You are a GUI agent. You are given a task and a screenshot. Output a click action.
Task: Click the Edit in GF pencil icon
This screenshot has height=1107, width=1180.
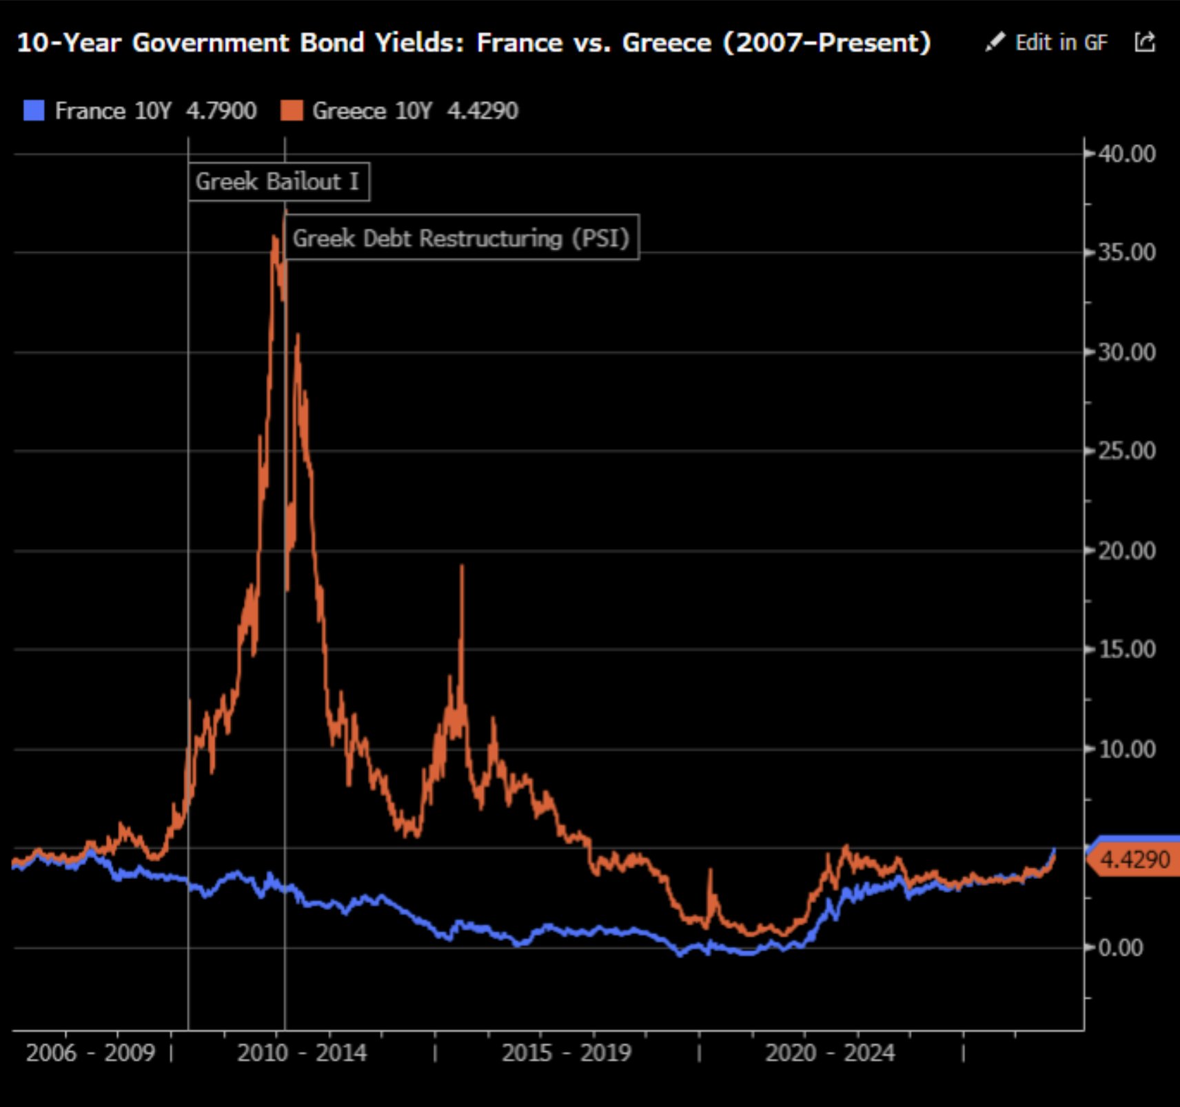tap(995, 42)
